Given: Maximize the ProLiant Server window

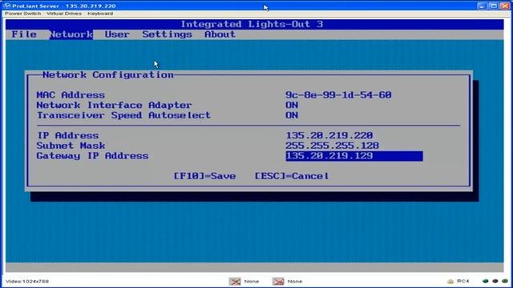Looking at the screenshot, I should point(494,6).
